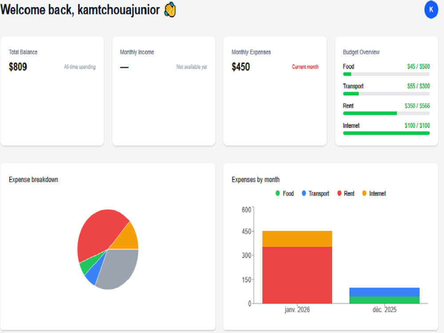Click the Food budget progress bar
444x333 pixels.
386,74
